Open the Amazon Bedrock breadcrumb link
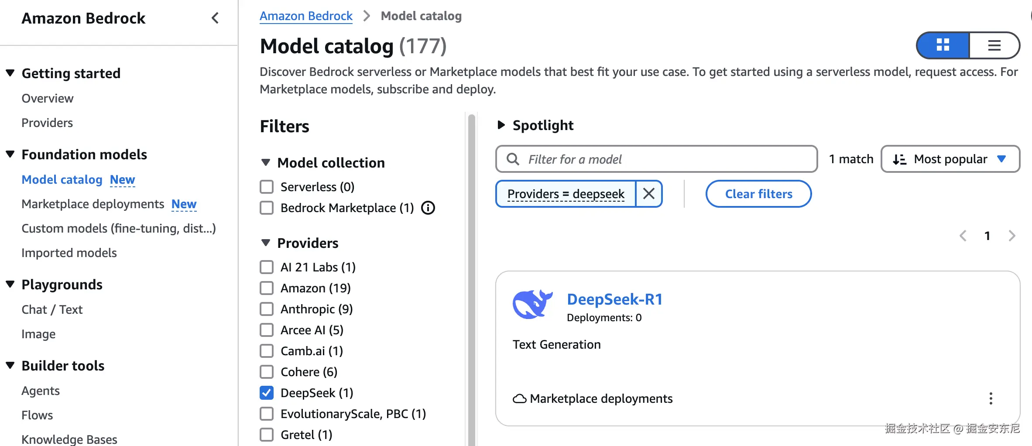This screenshot has width=1032, height=446. [x=306, y=16]
